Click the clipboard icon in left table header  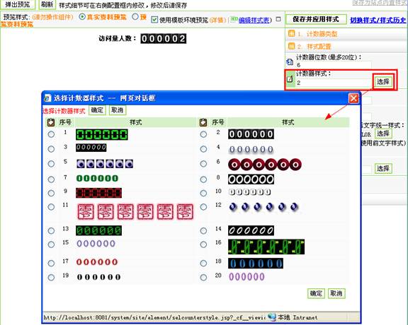click(51, 122)
